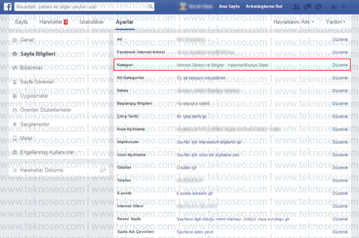Focus the Facebook search field
The image size is (359, 238).
[84, 7]
